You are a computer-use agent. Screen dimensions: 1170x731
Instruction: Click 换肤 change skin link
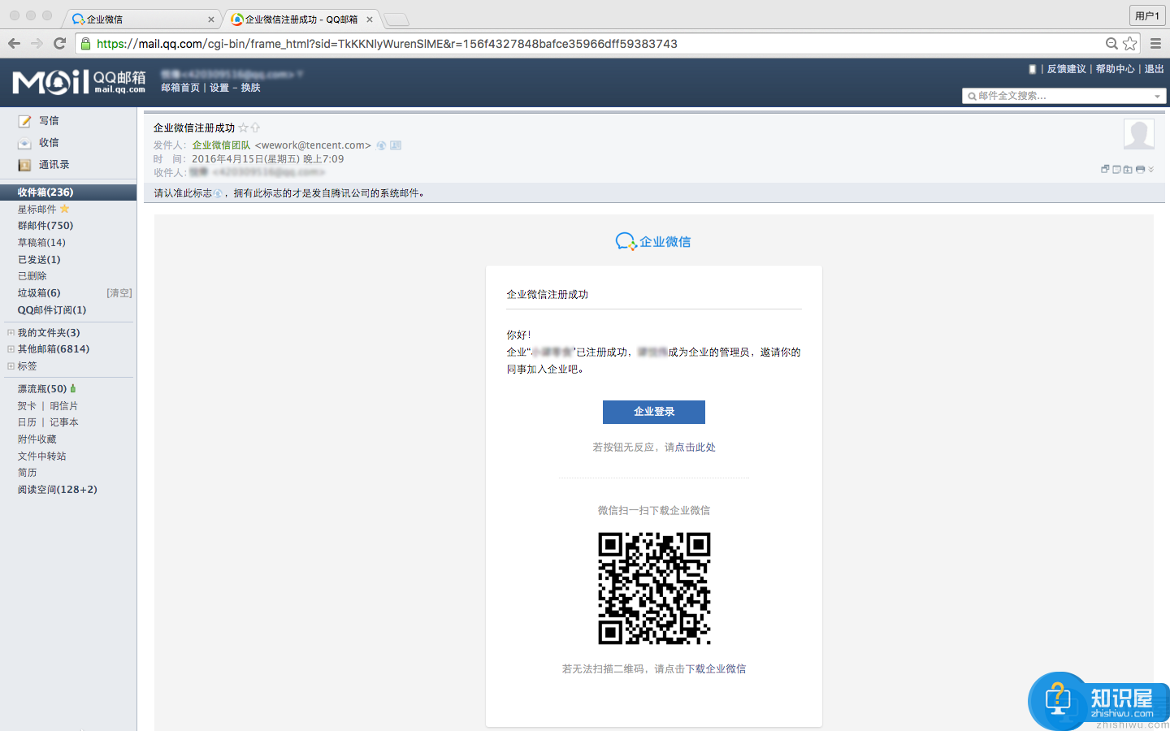tap(250, 88)
